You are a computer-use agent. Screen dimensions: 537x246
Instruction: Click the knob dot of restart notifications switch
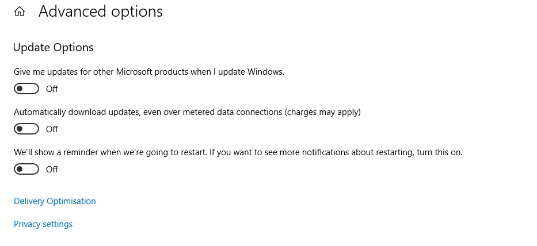click(20, 169)
